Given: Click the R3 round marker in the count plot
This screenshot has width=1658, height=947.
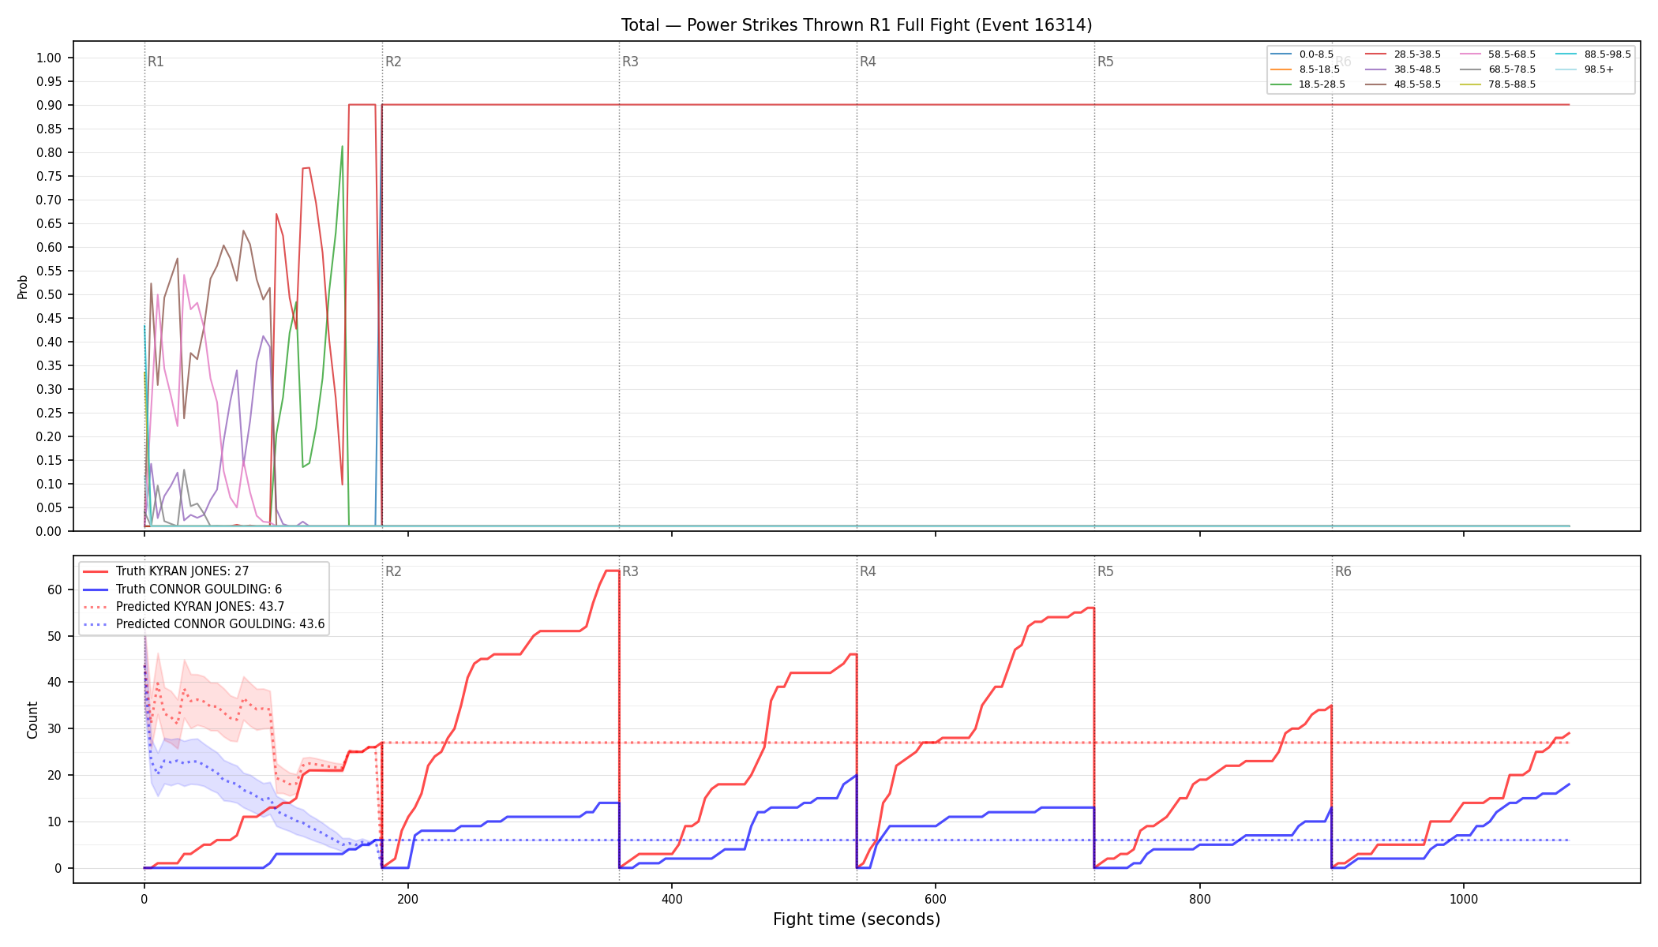Looking at the screenshot, I should tap(630, 571).
